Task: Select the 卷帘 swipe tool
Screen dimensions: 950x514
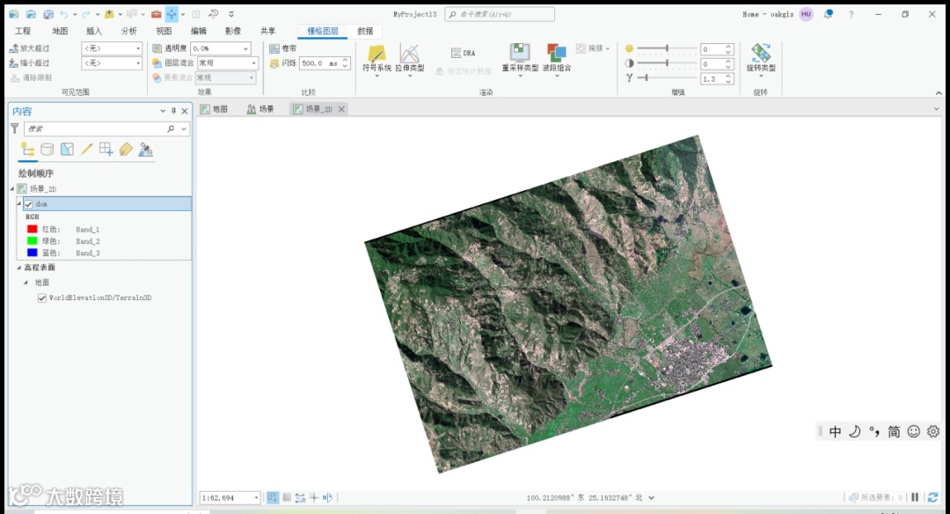Action: (x=283, y=48)
